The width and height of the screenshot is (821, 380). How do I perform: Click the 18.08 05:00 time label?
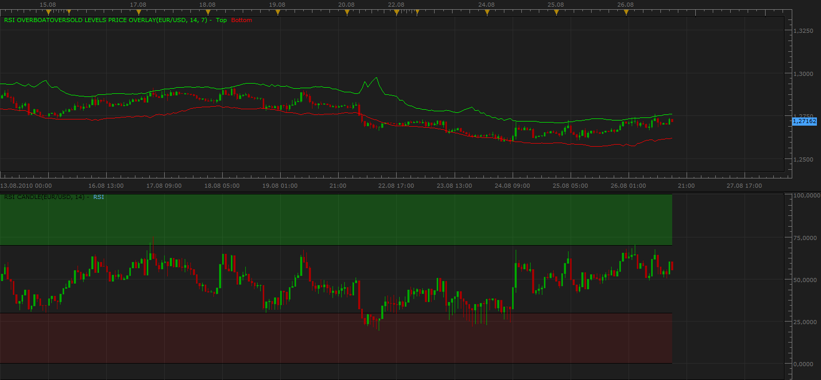coord(222,186)
